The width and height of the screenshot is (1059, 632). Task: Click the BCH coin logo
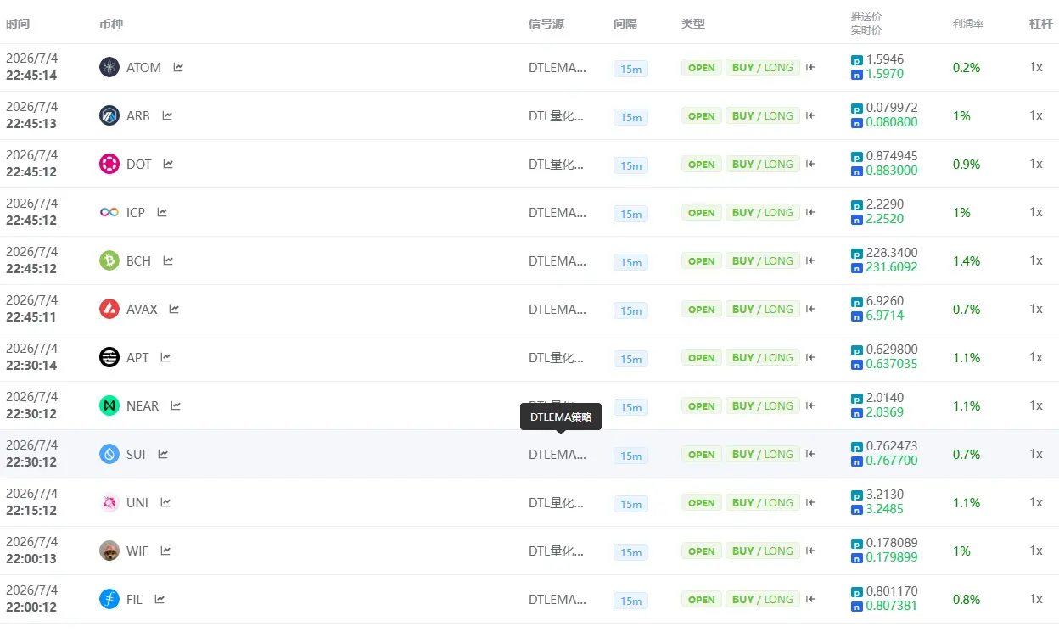[109, 260]
